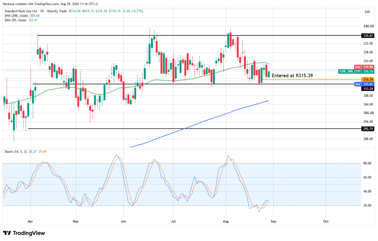Click the Standard Bank Grp Ltd title
The height and width of the screenshot is (241, 378).
click(x=21, y=11)
